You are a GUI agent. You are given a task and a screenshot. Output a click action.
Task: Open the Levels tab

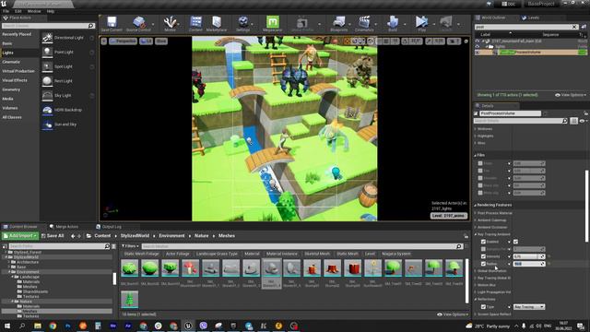click(530, 18)
